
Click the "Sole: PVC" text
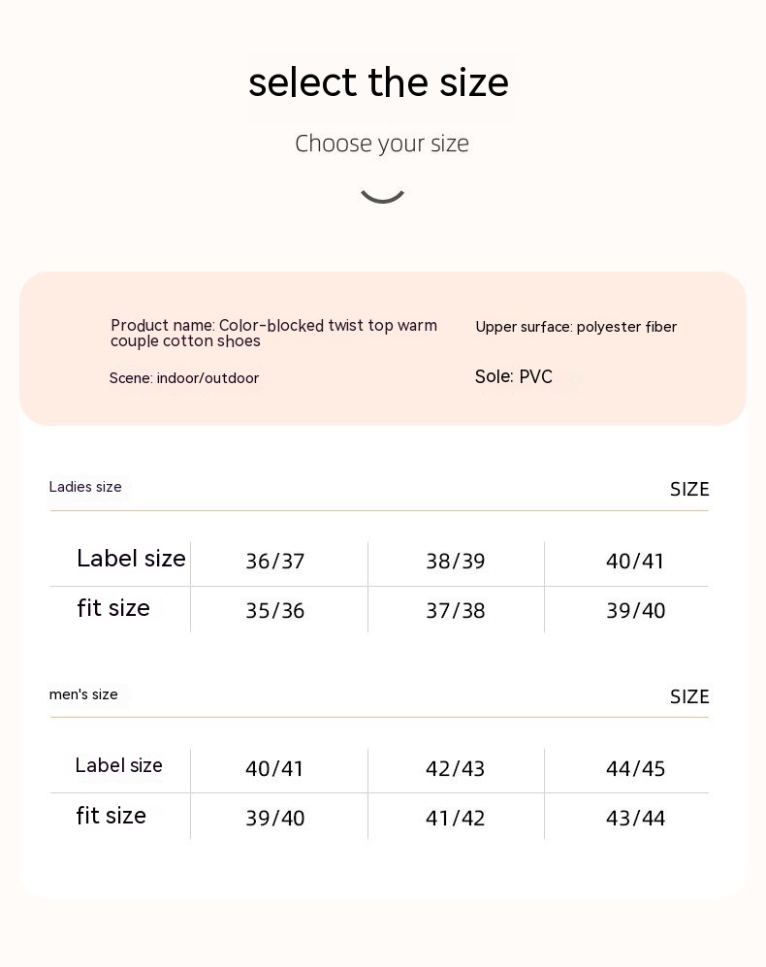(514, 376)
